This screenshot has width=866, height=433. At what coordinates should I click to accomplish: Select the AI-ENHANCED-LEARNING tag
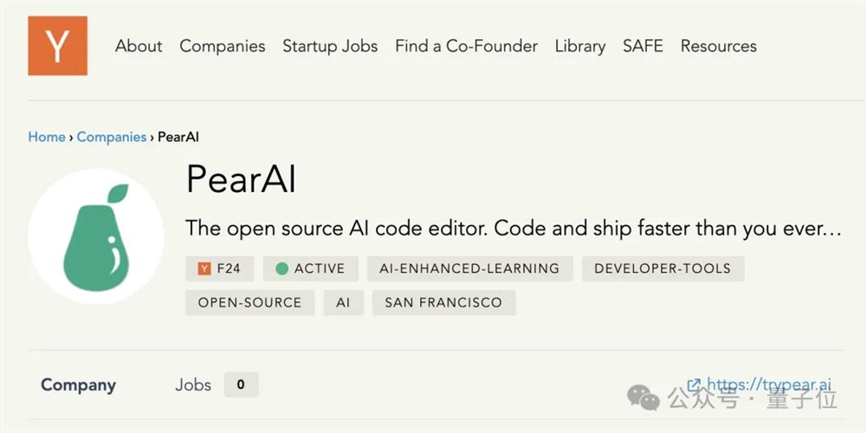coord(469,268)
